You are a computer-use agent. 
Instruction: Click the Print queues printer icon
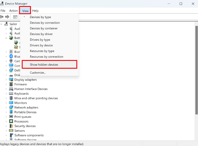tap(11, 117)
